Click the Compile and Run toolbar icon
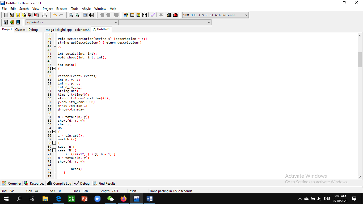Viewport: 363px width, 204px height. (x=138, y=15)
